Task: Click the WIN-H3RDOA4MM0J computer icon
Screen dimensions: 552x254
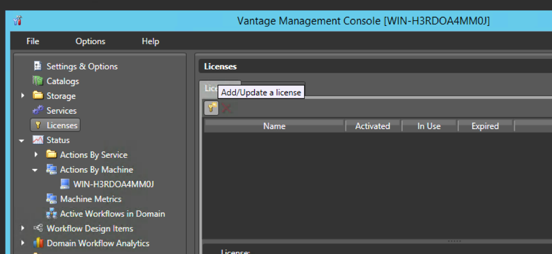Action: tap(65, 184)
